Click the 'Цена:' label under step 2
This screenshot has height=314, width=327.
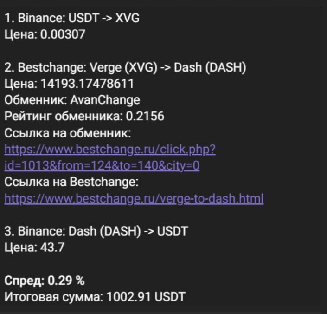tap(21, 84)
